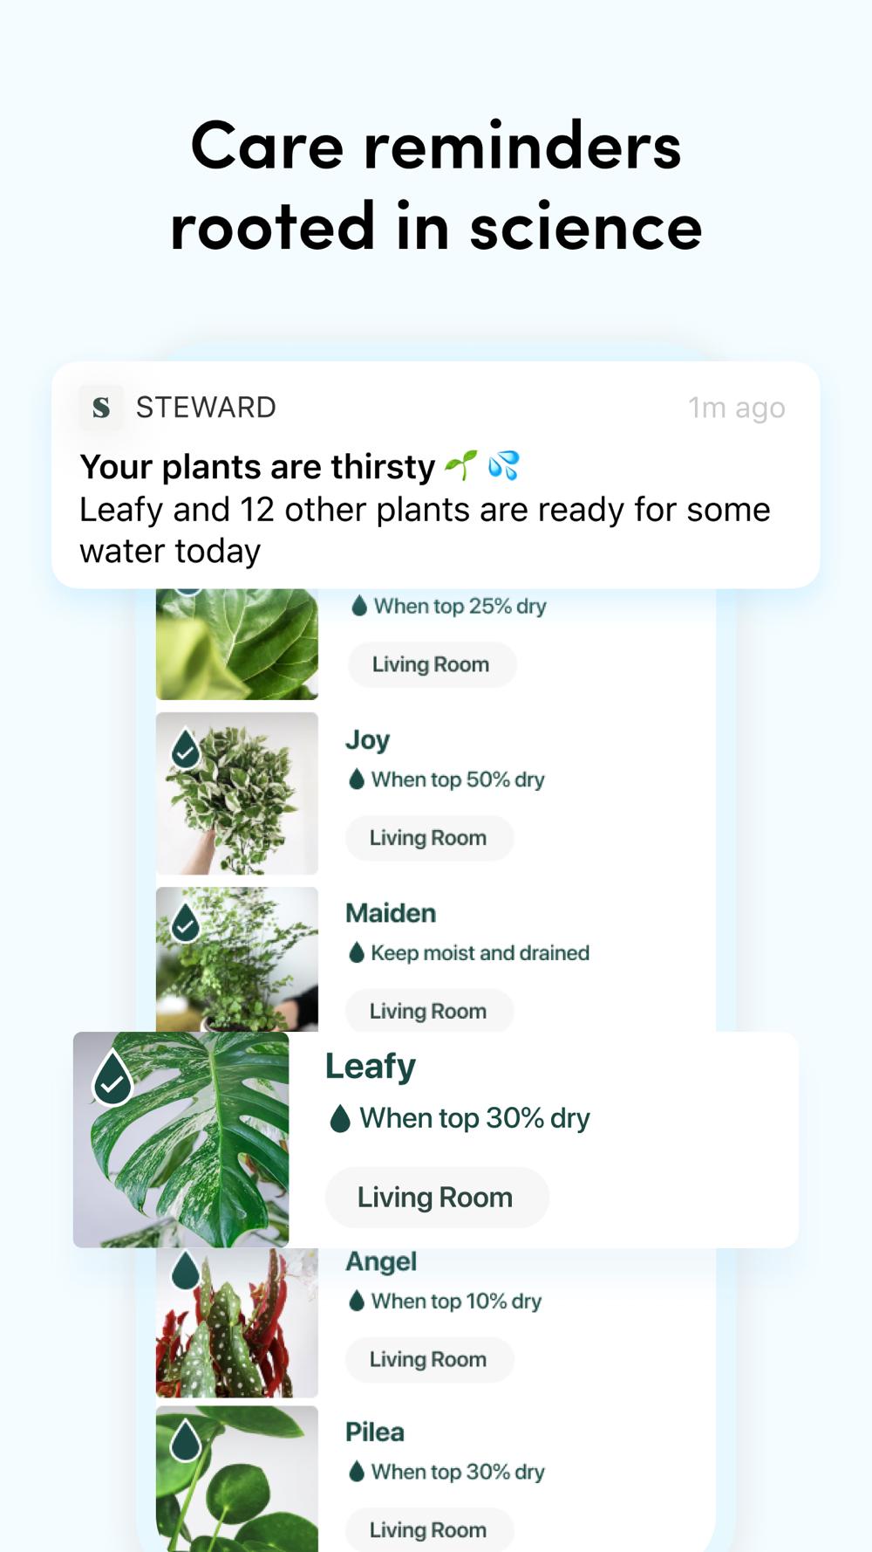
Task: Select the Living Room tag under Joy
Action: pyautogui.click(x=428, y=838)
